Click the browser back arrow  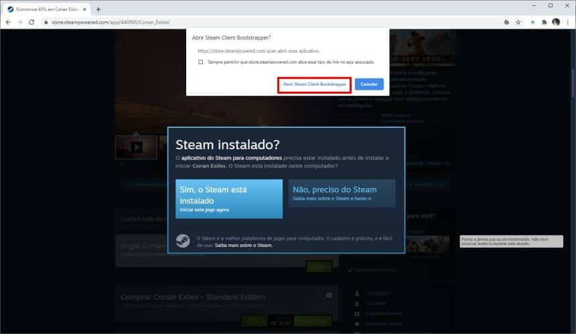point(8,22)
